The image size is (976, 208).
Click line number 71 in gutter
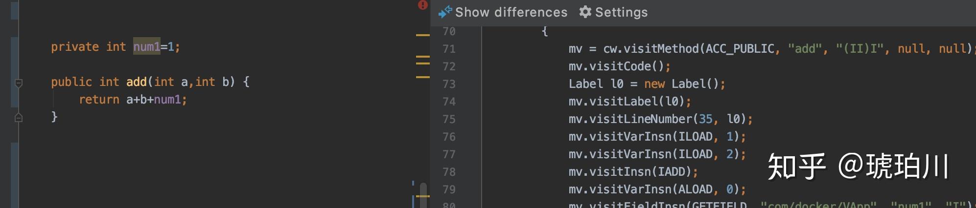[449, 49]
